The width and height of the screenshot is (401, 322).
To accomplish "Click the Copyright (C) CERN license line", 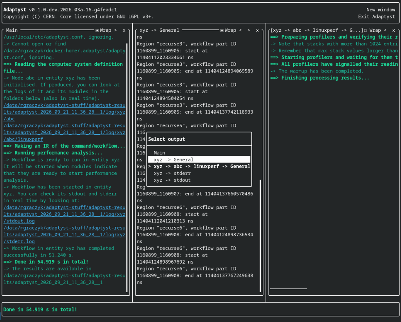I will pos(78,16).
